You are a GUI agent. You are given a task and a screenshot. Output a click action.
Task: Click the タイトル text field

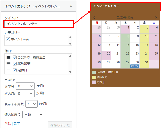[x=39, y=24]
